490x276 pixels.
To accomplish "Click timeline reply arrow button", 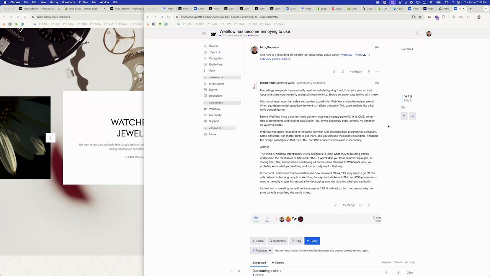I will point(404,116).
